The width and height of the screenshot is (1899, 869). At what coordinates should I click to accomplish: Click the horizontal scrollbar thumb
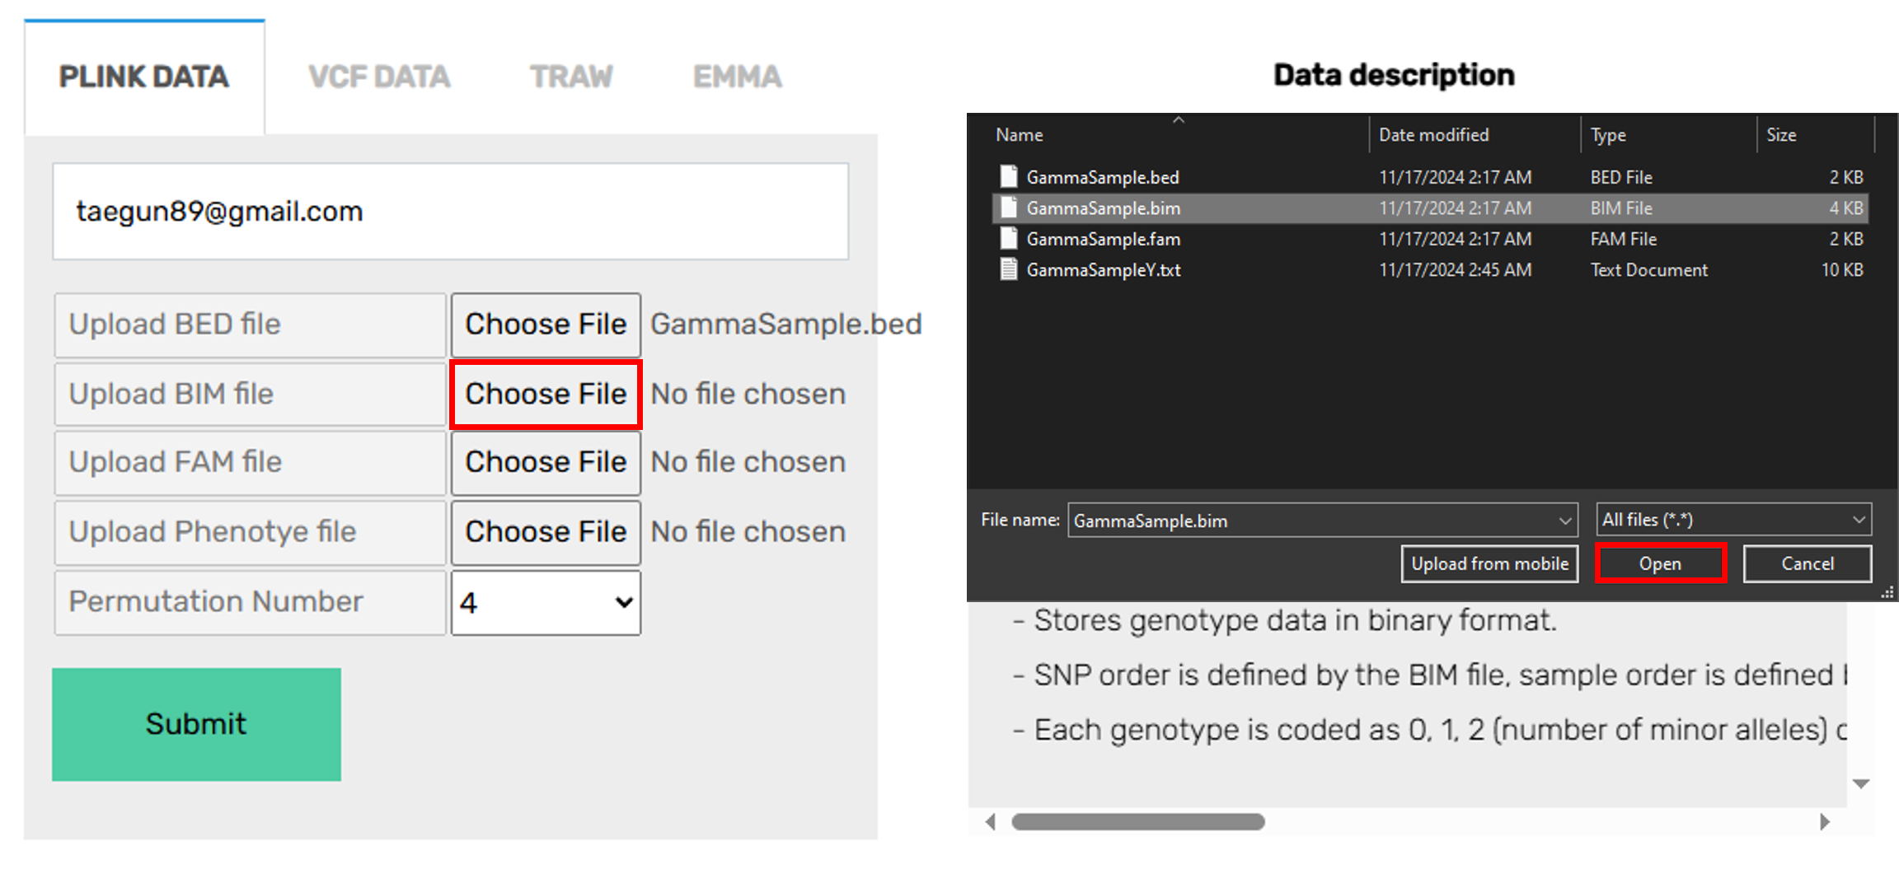pos(1137,821)
